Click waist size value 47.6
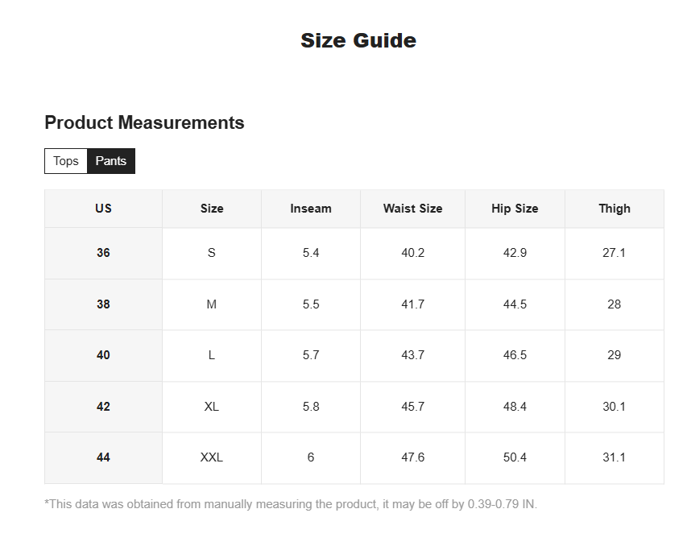The height and width of the screenshot is (542, 687). [x=412, y=458]
